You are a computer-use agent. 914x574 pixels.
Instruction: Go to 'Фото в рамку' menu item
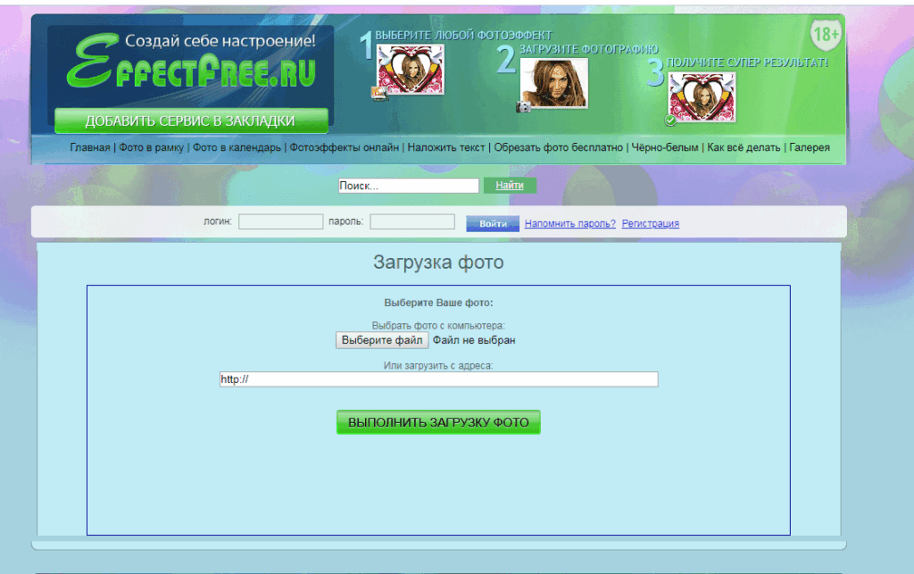pos(151,147)
